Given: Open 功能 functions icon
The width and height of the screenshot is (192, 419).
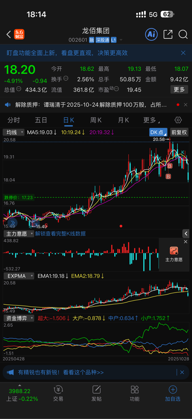Looking at the screenshot, I should coord(135,393).
